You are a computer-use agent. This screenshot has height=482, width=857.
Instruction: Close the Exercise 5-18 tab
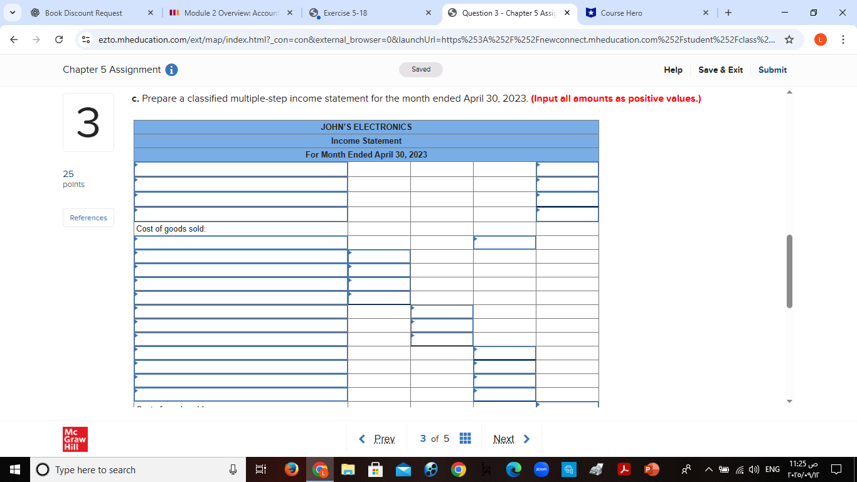coord(428,13)
